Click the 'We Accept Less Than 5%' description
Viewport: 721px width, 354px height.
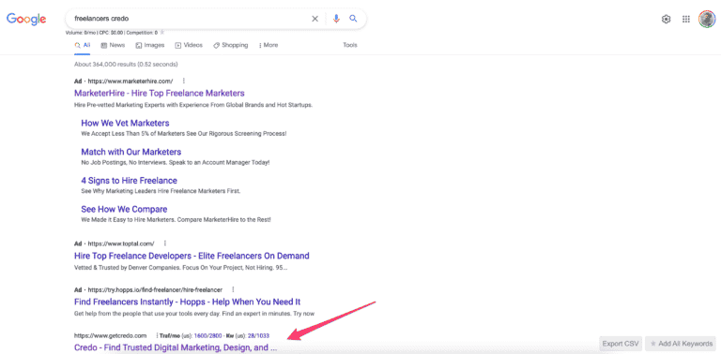click(184, 133)
